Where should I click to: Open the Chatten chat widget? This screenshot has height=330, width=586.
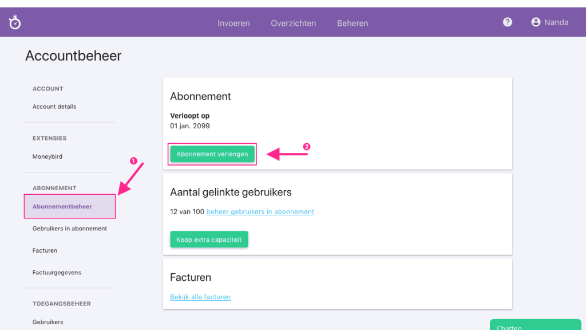pyautogui.click(x=535, y=325)
